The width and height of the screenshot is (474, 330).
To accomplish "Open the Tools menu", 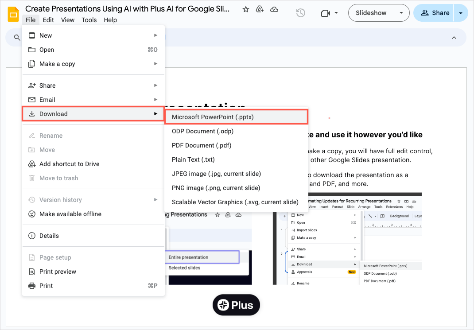I will tap(89, 20).
